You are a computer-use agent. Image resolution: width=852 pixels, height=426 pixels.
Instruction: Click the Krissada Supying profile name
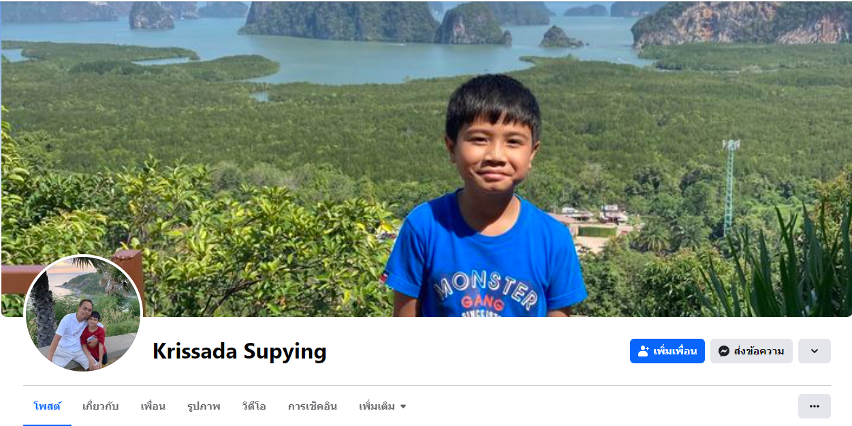pos(240,351)
